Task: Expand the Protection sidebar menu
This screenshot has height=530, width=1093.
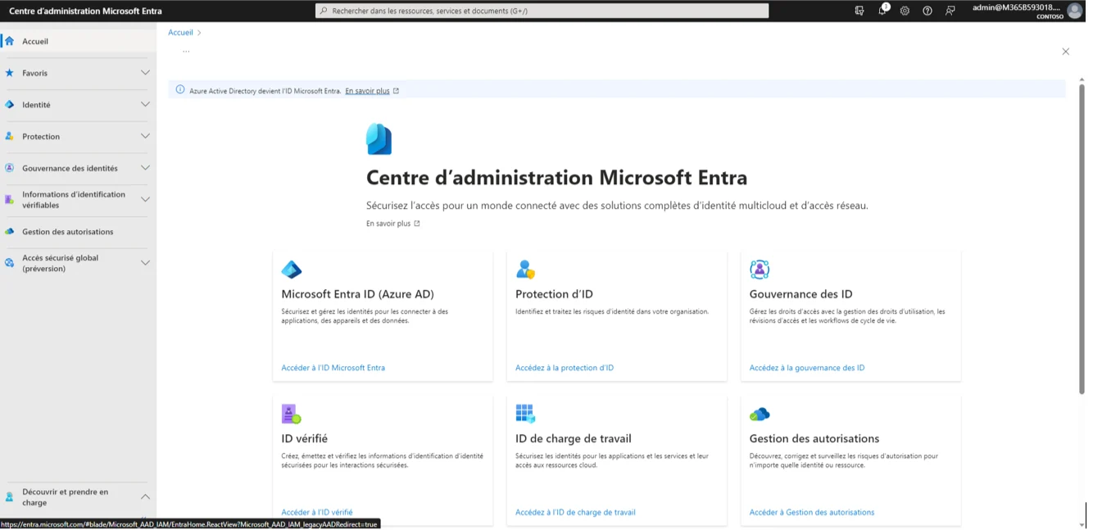Action: pos(145,136)
